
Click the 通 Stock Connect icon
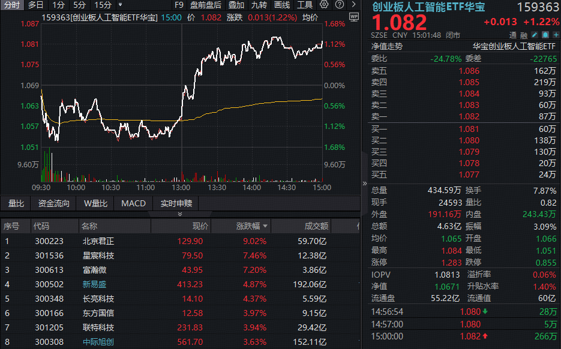click(x=513, y=35)
